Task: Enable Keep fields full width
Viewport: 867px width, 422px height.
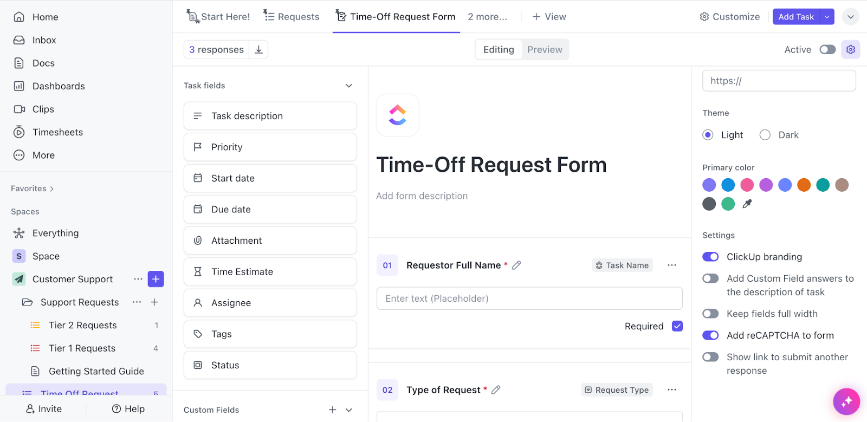Action: [710, 313]
